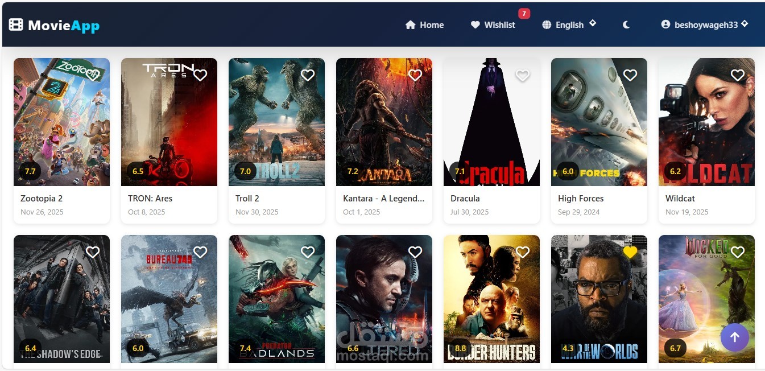Open the Zootopia 2 poster
765x371 pixels.
click(x=61, y=122)
